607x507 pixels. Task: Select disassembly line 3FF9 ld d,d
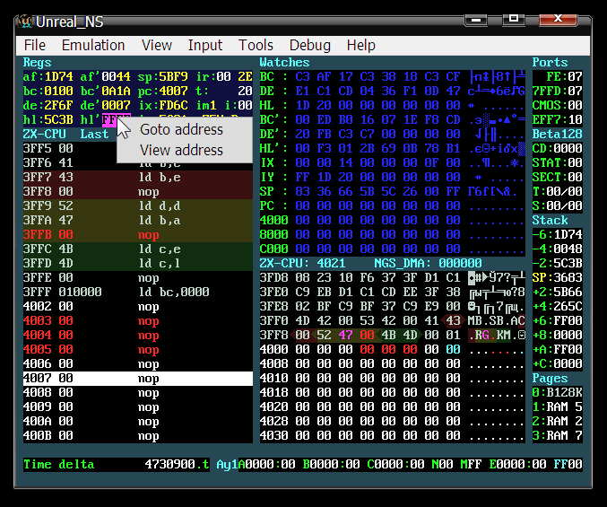tap(138, 206)
